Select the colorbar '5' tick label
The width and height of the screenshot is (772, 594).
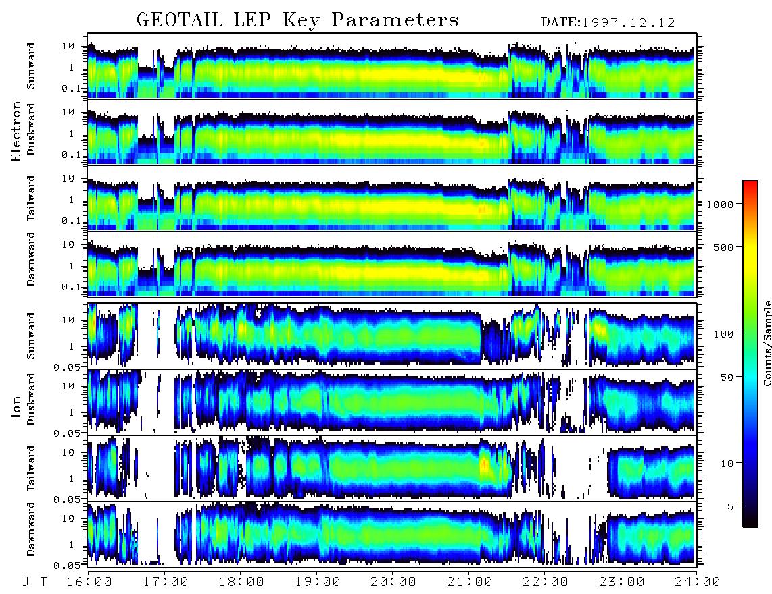coord(730,506)
